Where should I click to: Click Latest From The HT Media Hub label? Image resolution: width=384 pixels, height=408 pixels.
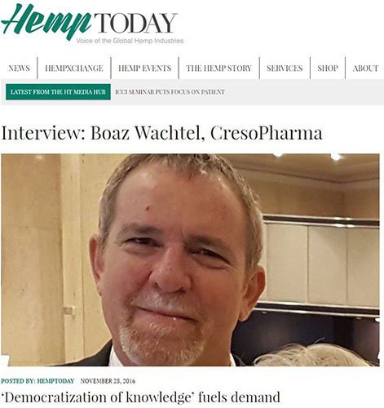58,92
